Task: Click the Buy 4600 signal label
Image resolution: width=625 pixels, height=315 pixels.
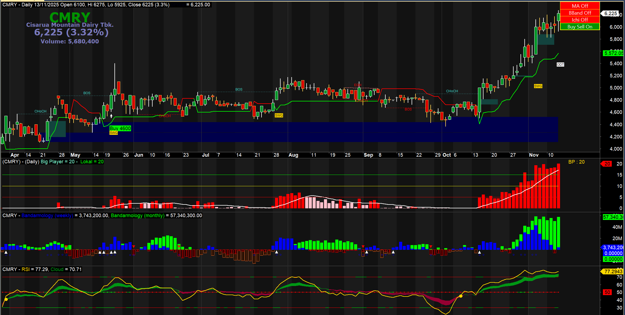Action: (x=120, y=128)
